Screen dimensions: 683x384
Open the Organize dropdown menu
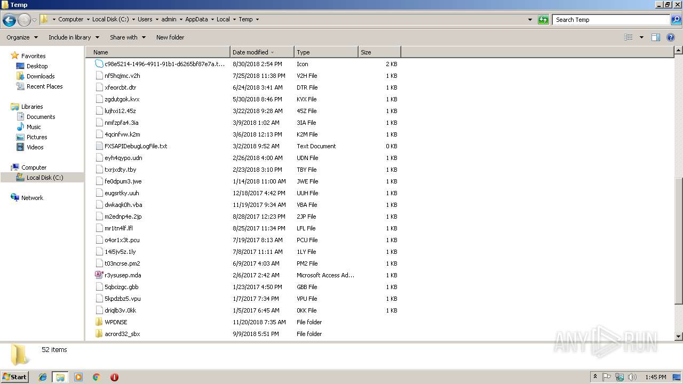coord(22,37)
